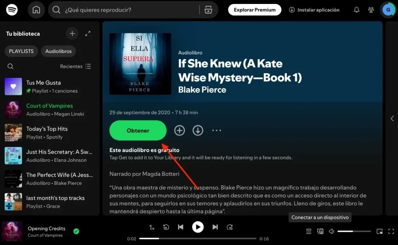This screenshot has height=245, width=398.
Task: Open the miniplayer icon
Action: (x=379, y=231)
